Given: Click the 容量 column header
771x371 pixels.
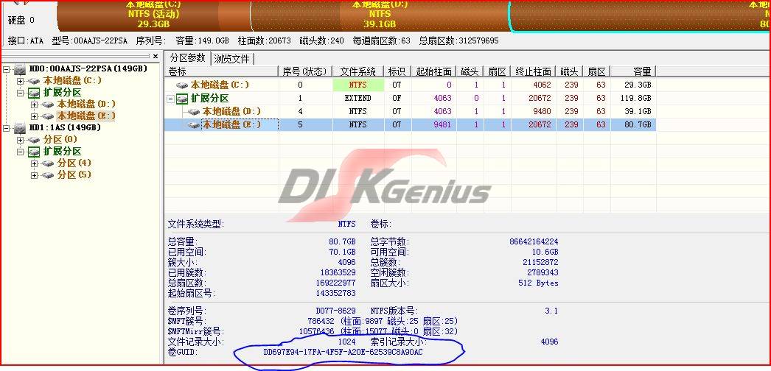Looking at the screenshot, I should pos(633,71).
